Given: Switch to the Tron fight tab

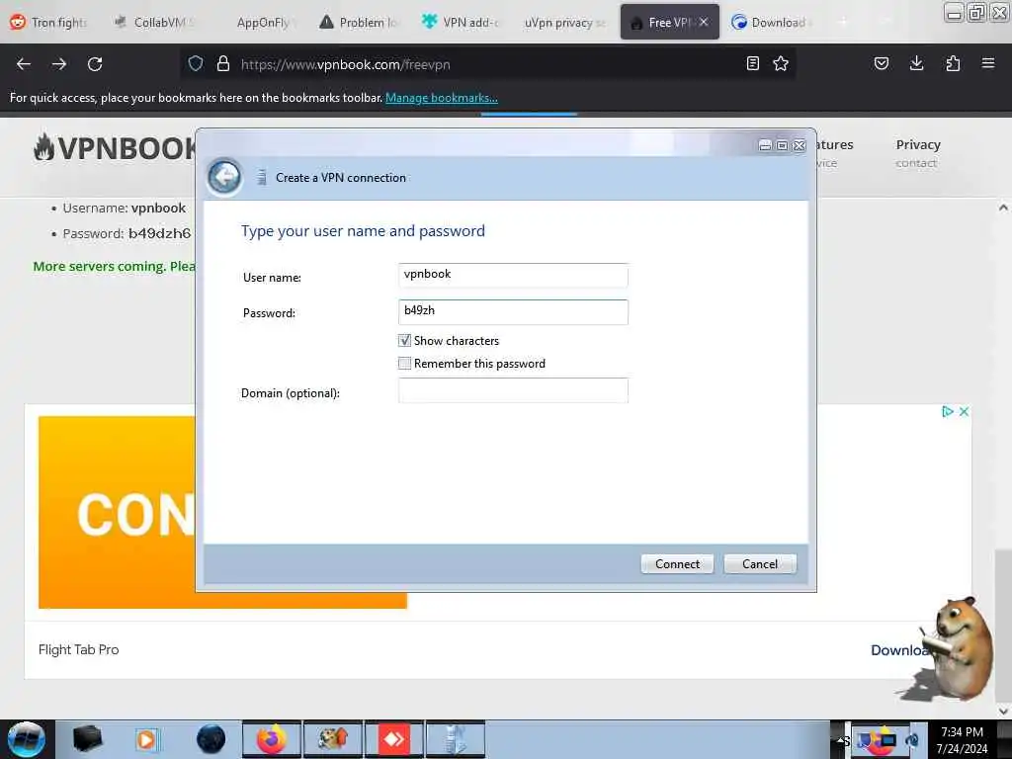Looking at the screenshot, I should [x=49, y=22].
